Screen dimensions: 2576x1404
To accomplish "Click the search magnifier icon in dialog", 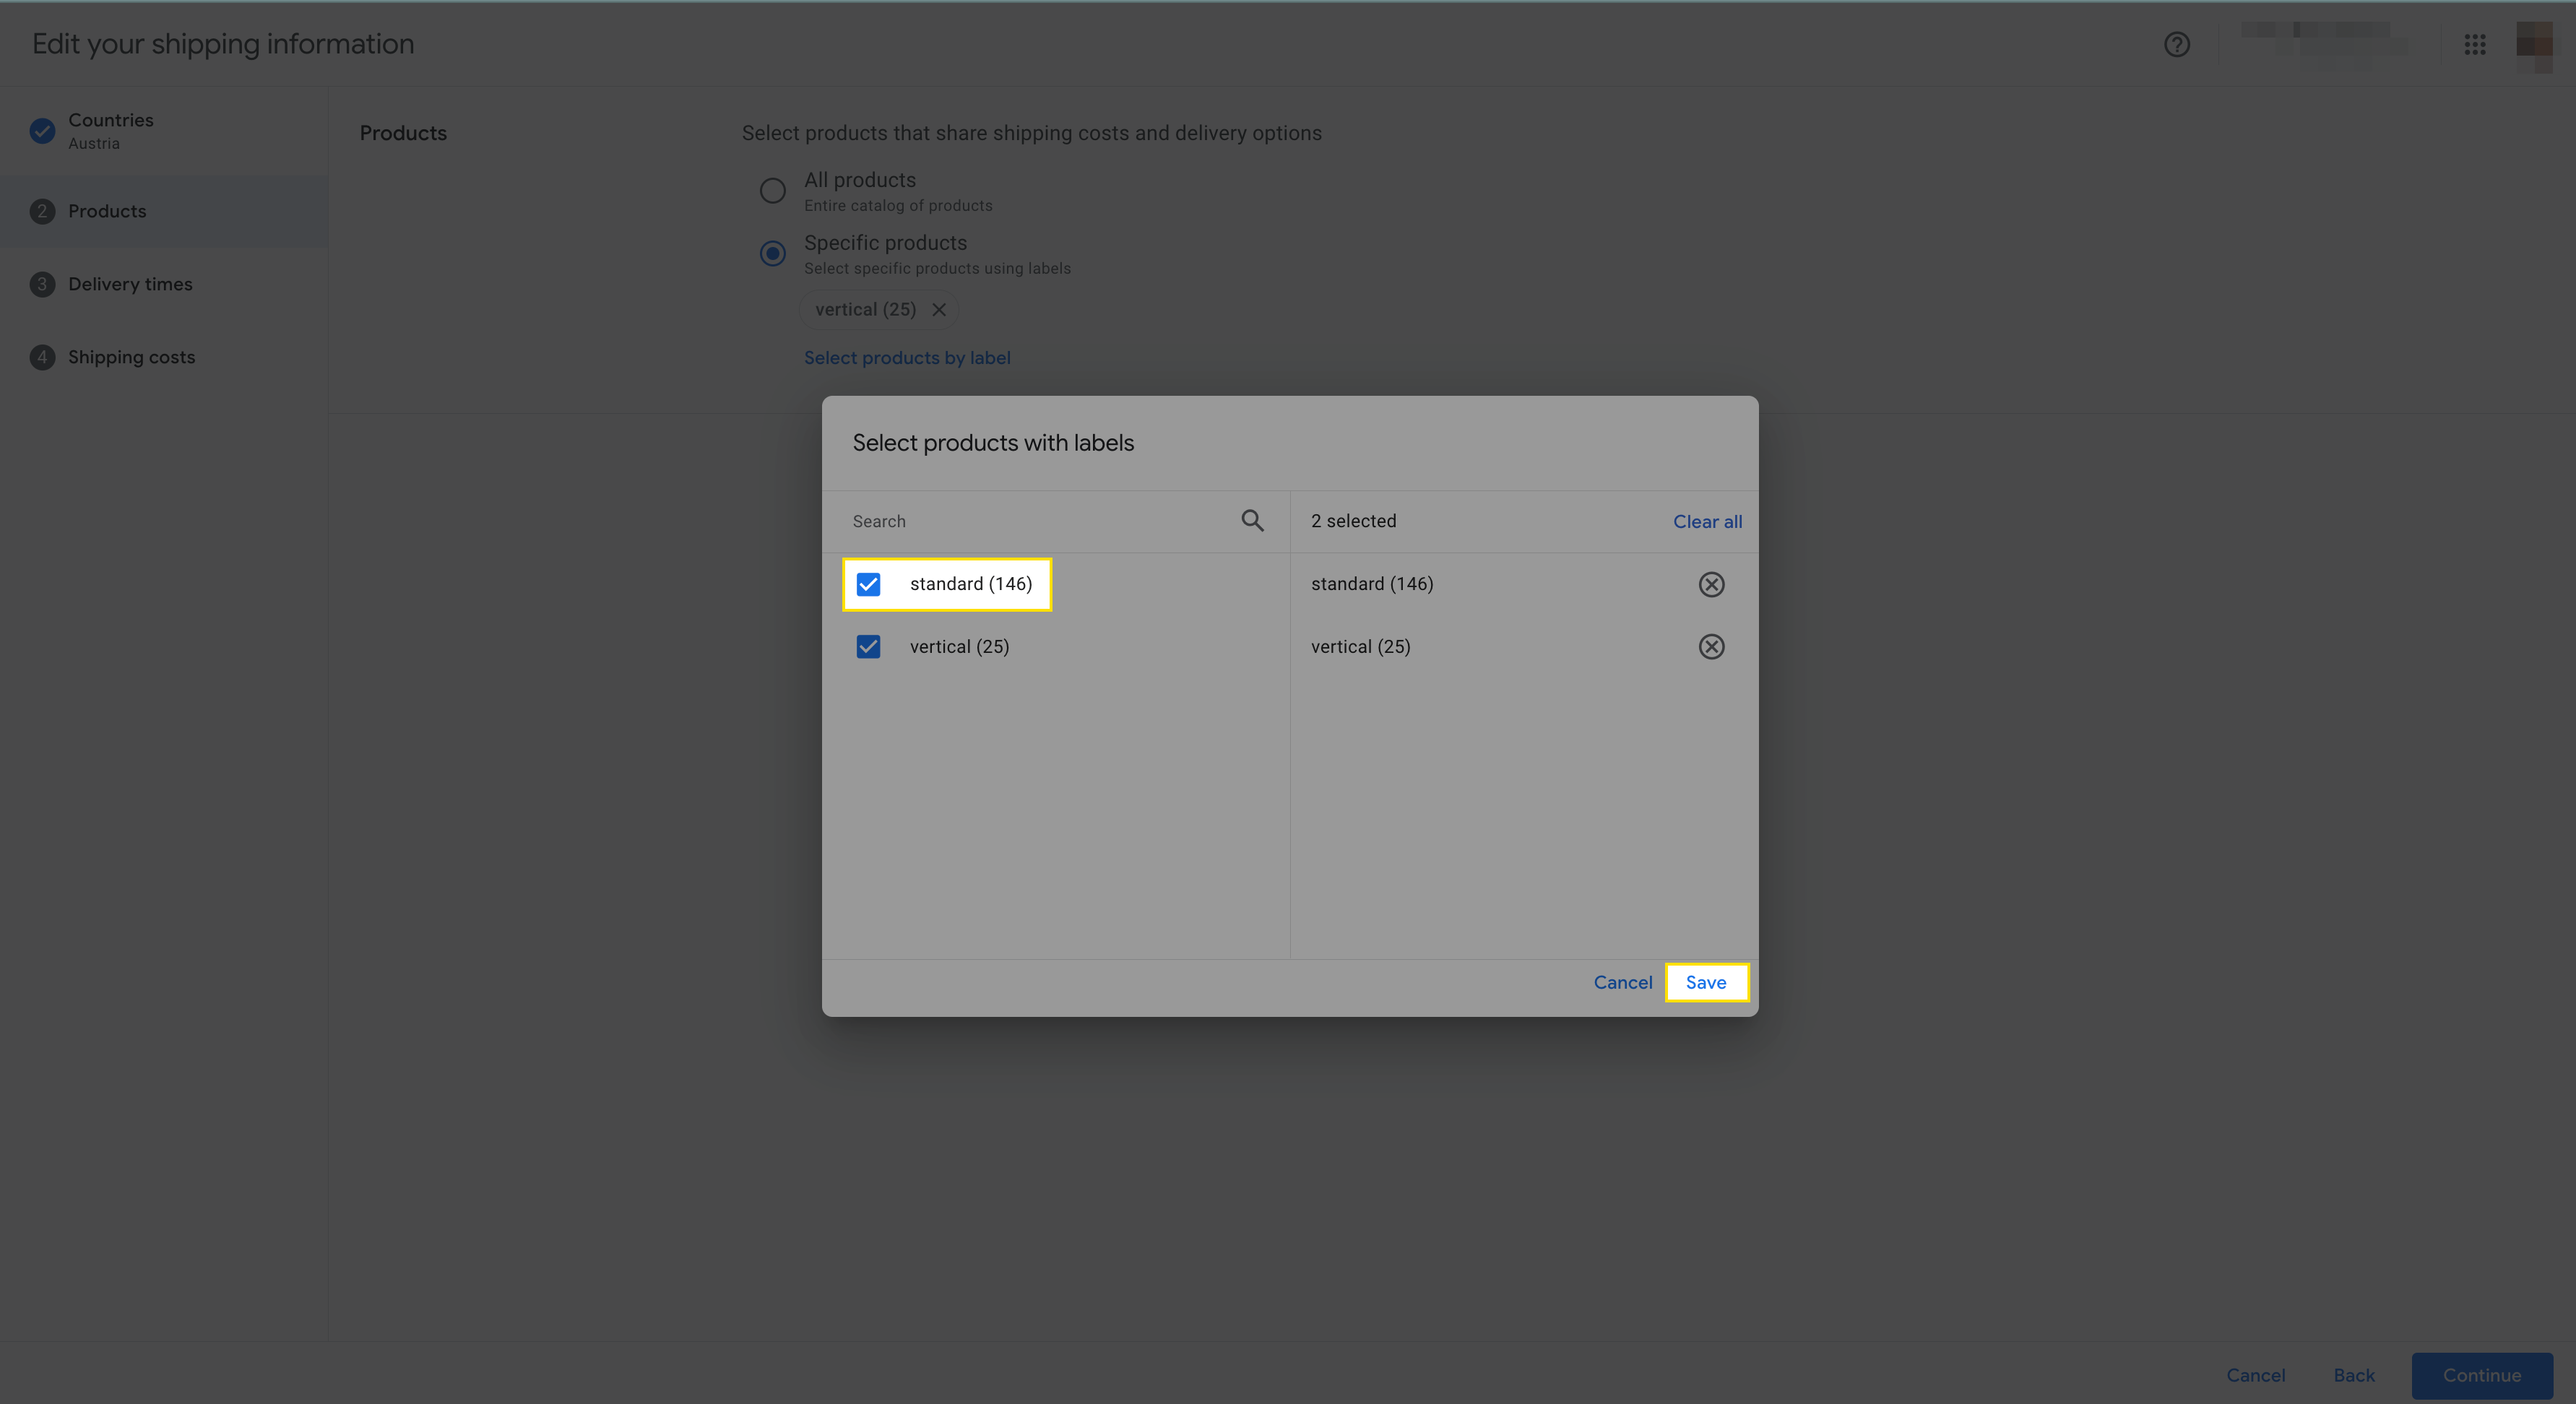I will 1252,520.
